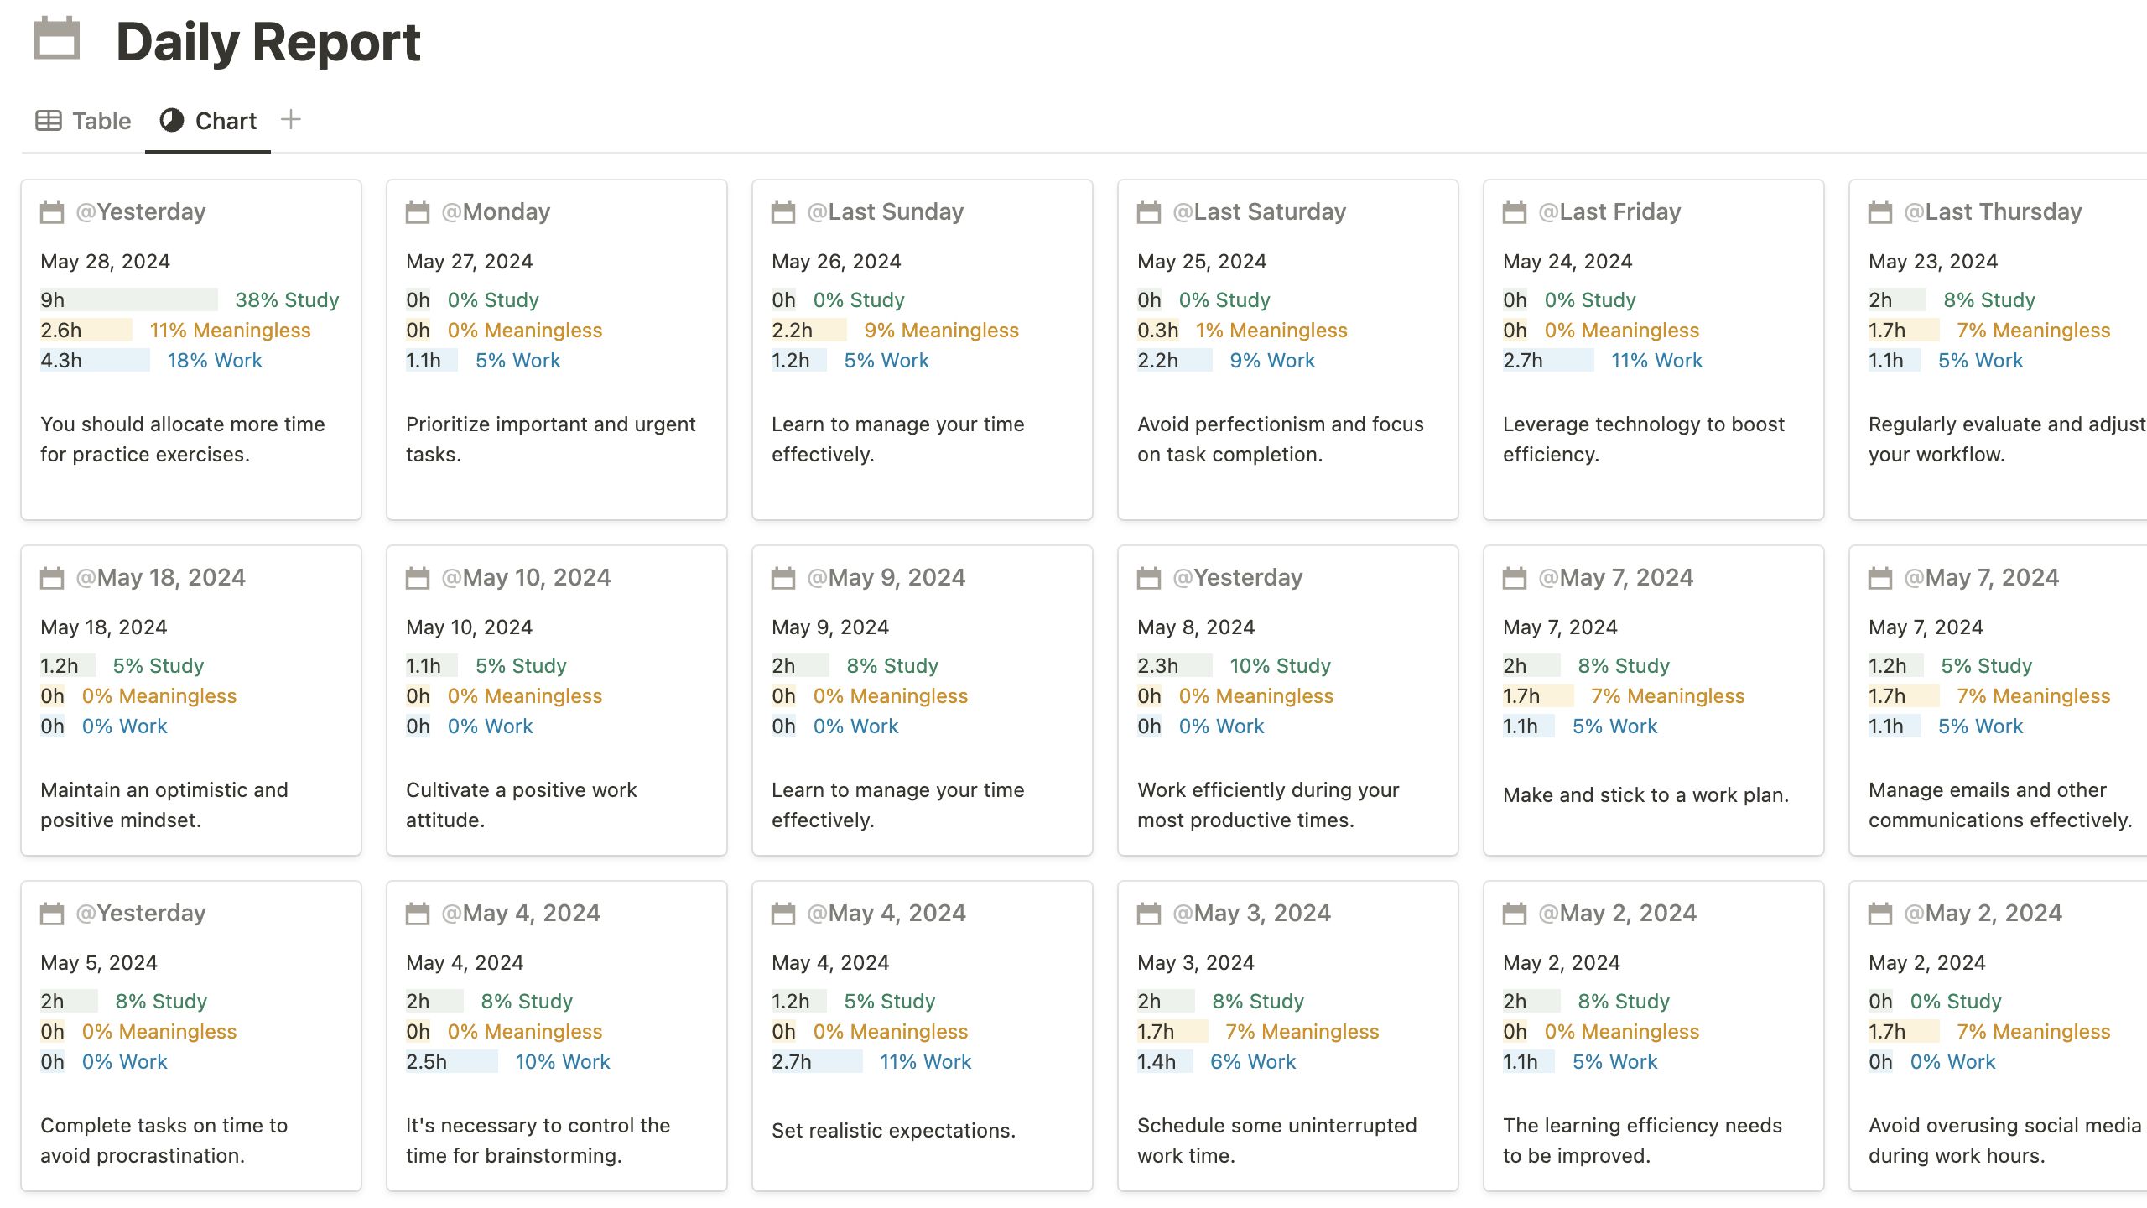
Task: Click 'Maintain an optimistic and positive mindset.' note
Action: pos(164,804)
